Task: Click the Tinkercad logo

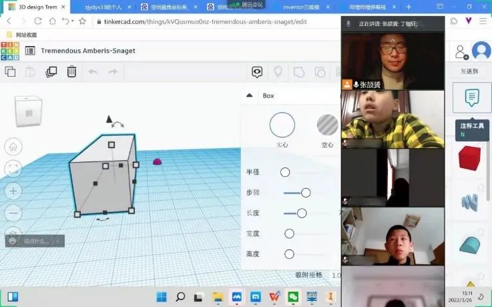Action: click(x=10, y=50)
